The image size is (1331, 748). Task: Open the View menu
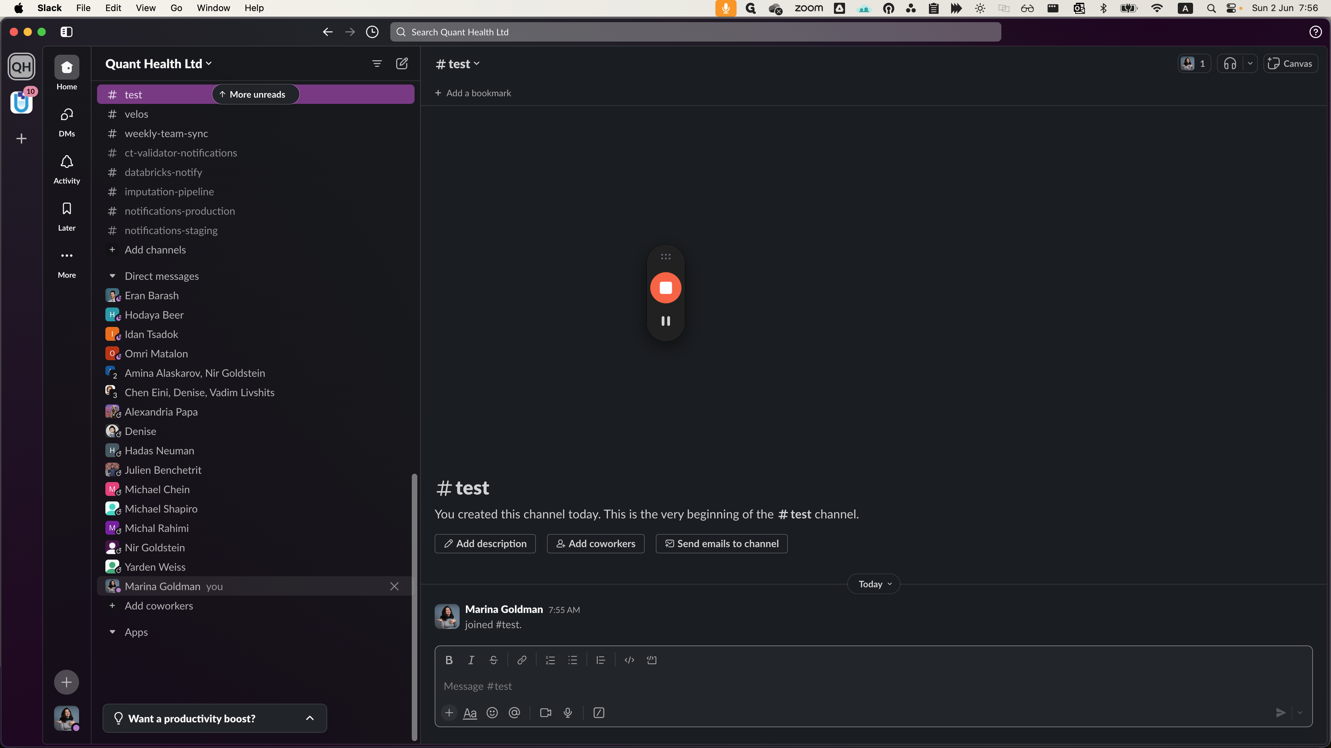[x=146, y=8]
